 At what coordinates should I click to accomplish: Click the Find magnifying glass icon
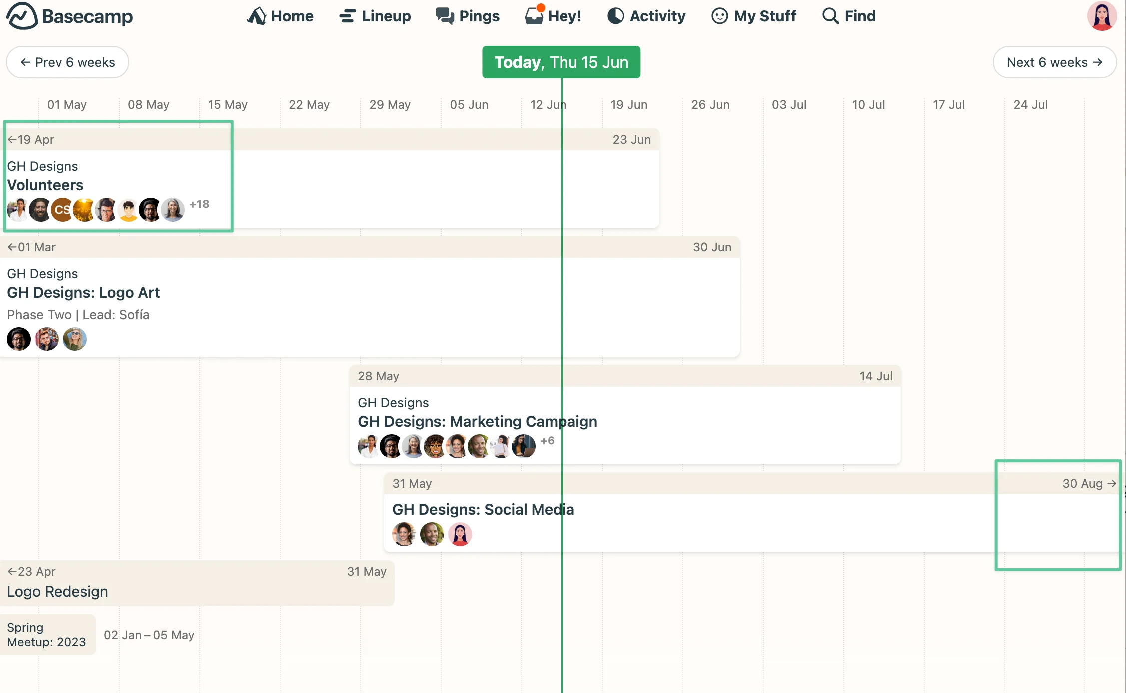pos(830,16)
